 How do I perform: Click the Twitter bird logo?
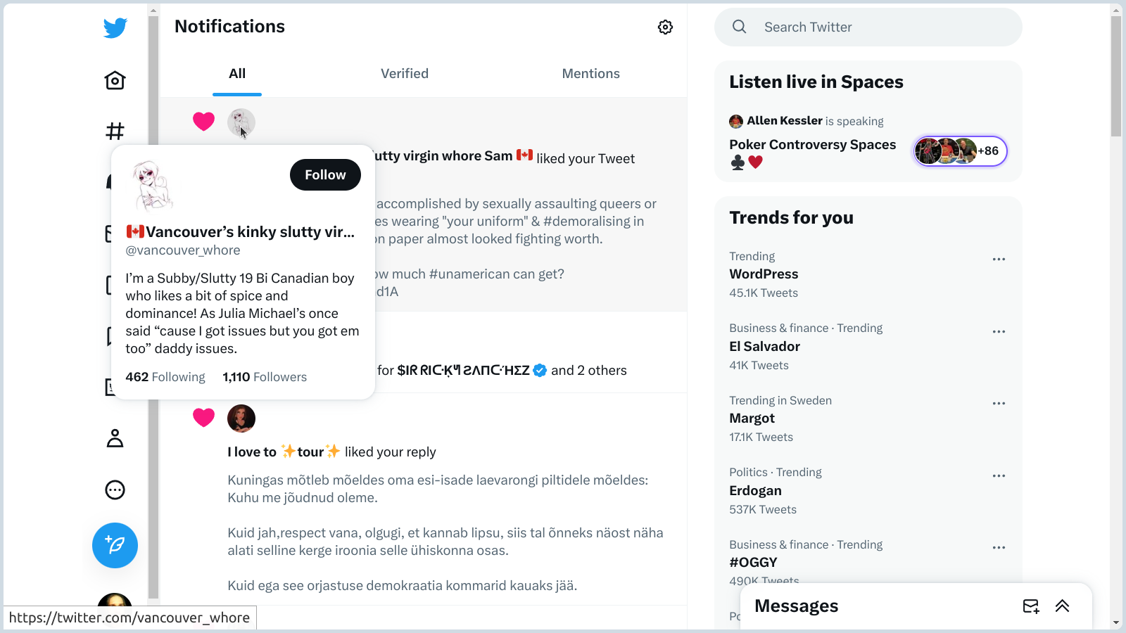tap(115, 28)
